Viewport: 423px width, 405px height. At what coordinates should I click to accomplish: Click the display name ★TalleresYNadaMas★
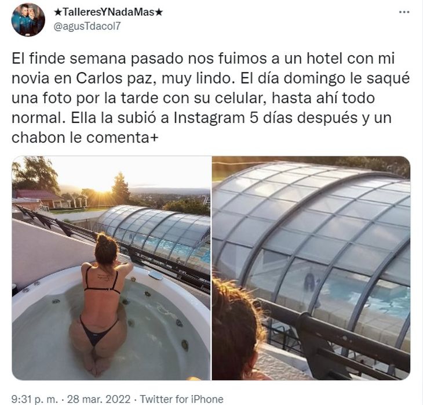[x=108, y=12]
